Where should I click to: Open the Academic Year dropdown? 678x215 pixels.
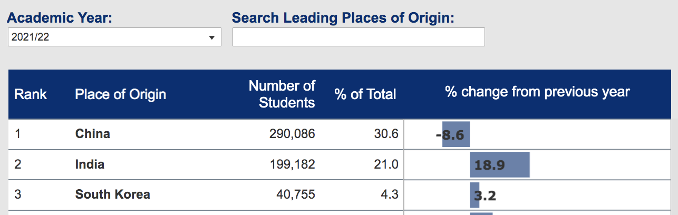tap(114, 37)
